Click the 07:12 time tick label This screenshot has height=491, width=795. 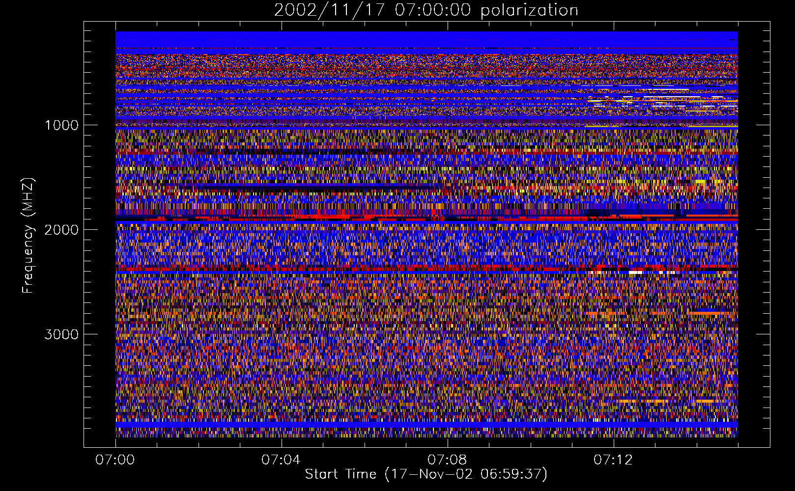613,460
